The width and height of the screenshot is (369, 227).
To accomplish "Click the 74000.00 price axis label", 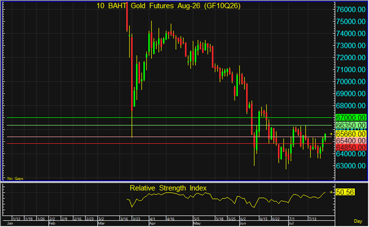I will [351, 34].
